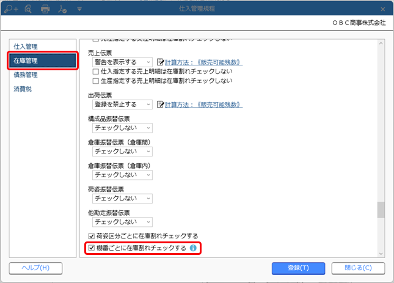Open the 荷姿振替伝票 dropdown
Image resolution: width=394 pixels, height=283 pixels.
(122, 199)
